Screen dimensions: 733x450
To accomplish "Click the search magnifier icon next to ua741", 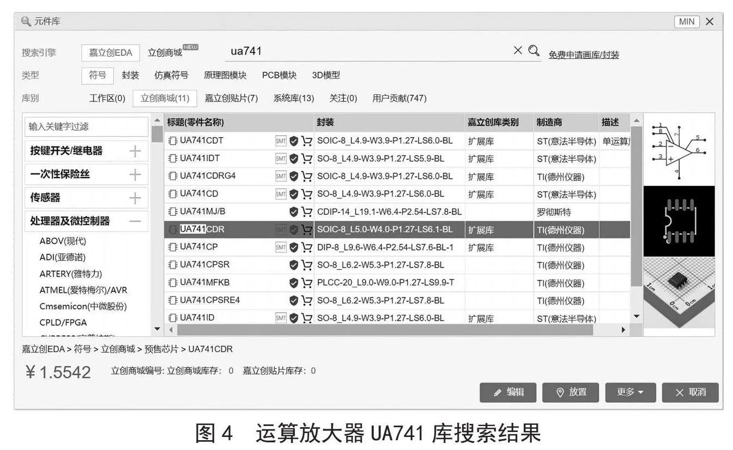I will click(534, 51).
